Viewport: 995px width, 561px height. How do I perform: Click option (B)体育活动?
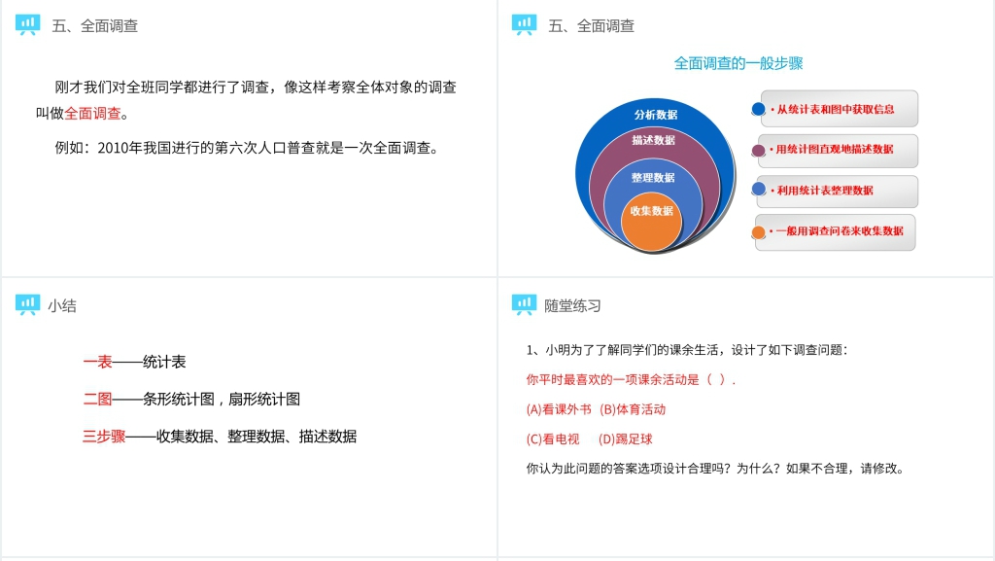pyautogui.click(x=632, y=409)
